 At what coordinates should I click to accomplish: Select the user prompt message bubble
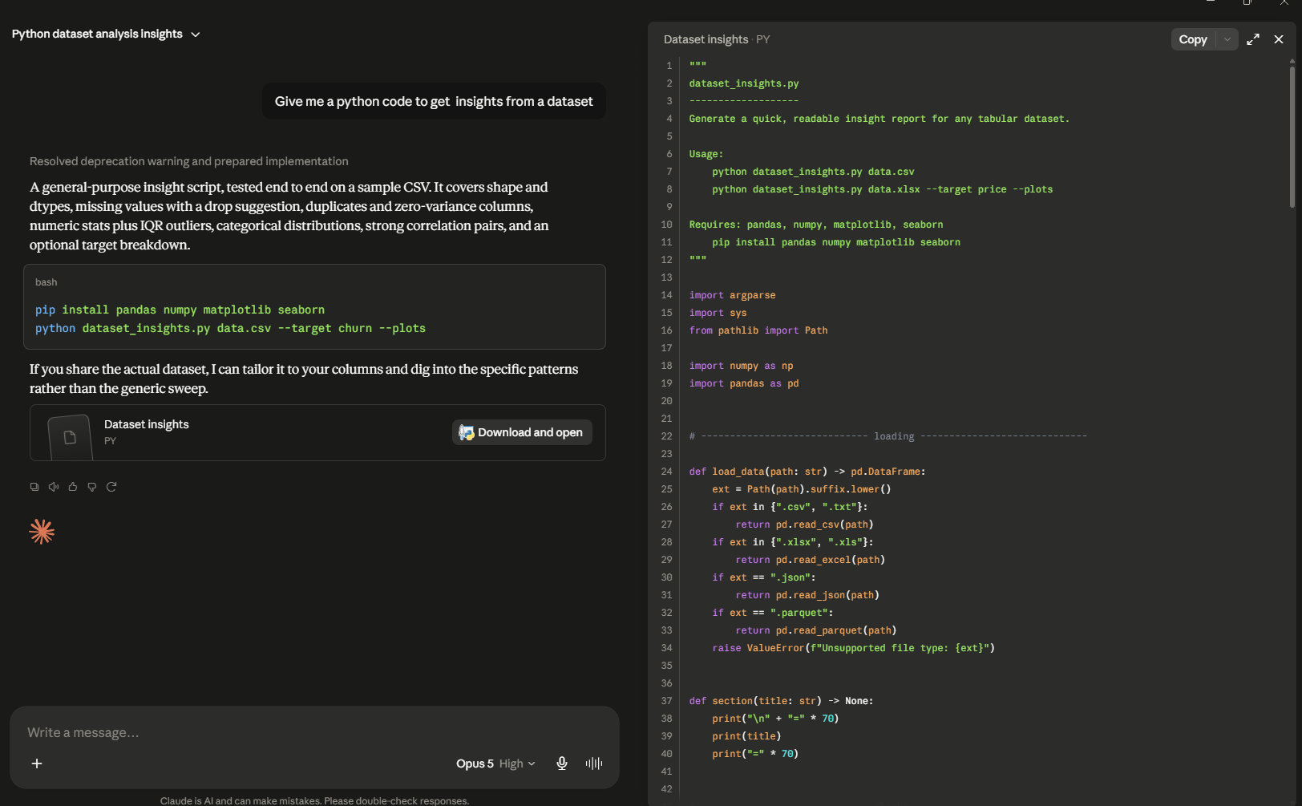pos(434,101)
